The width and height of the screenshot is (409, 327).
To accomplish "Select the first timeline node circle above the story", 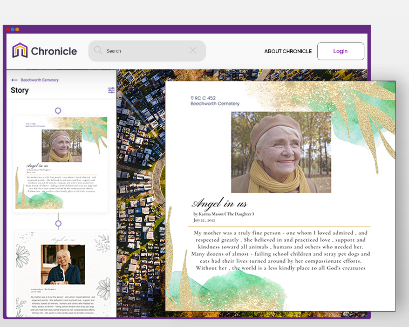I will coord(57,111).
